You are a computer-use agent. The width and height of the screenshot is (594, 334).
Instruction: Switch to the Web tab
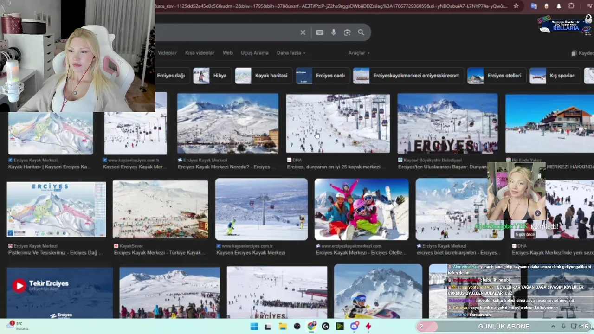227,53
